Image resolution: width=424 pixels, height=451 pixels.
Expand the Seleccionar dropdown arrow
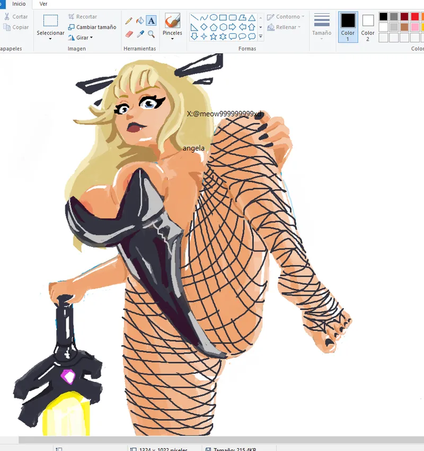pyautogui.click(x=50, y=39)
